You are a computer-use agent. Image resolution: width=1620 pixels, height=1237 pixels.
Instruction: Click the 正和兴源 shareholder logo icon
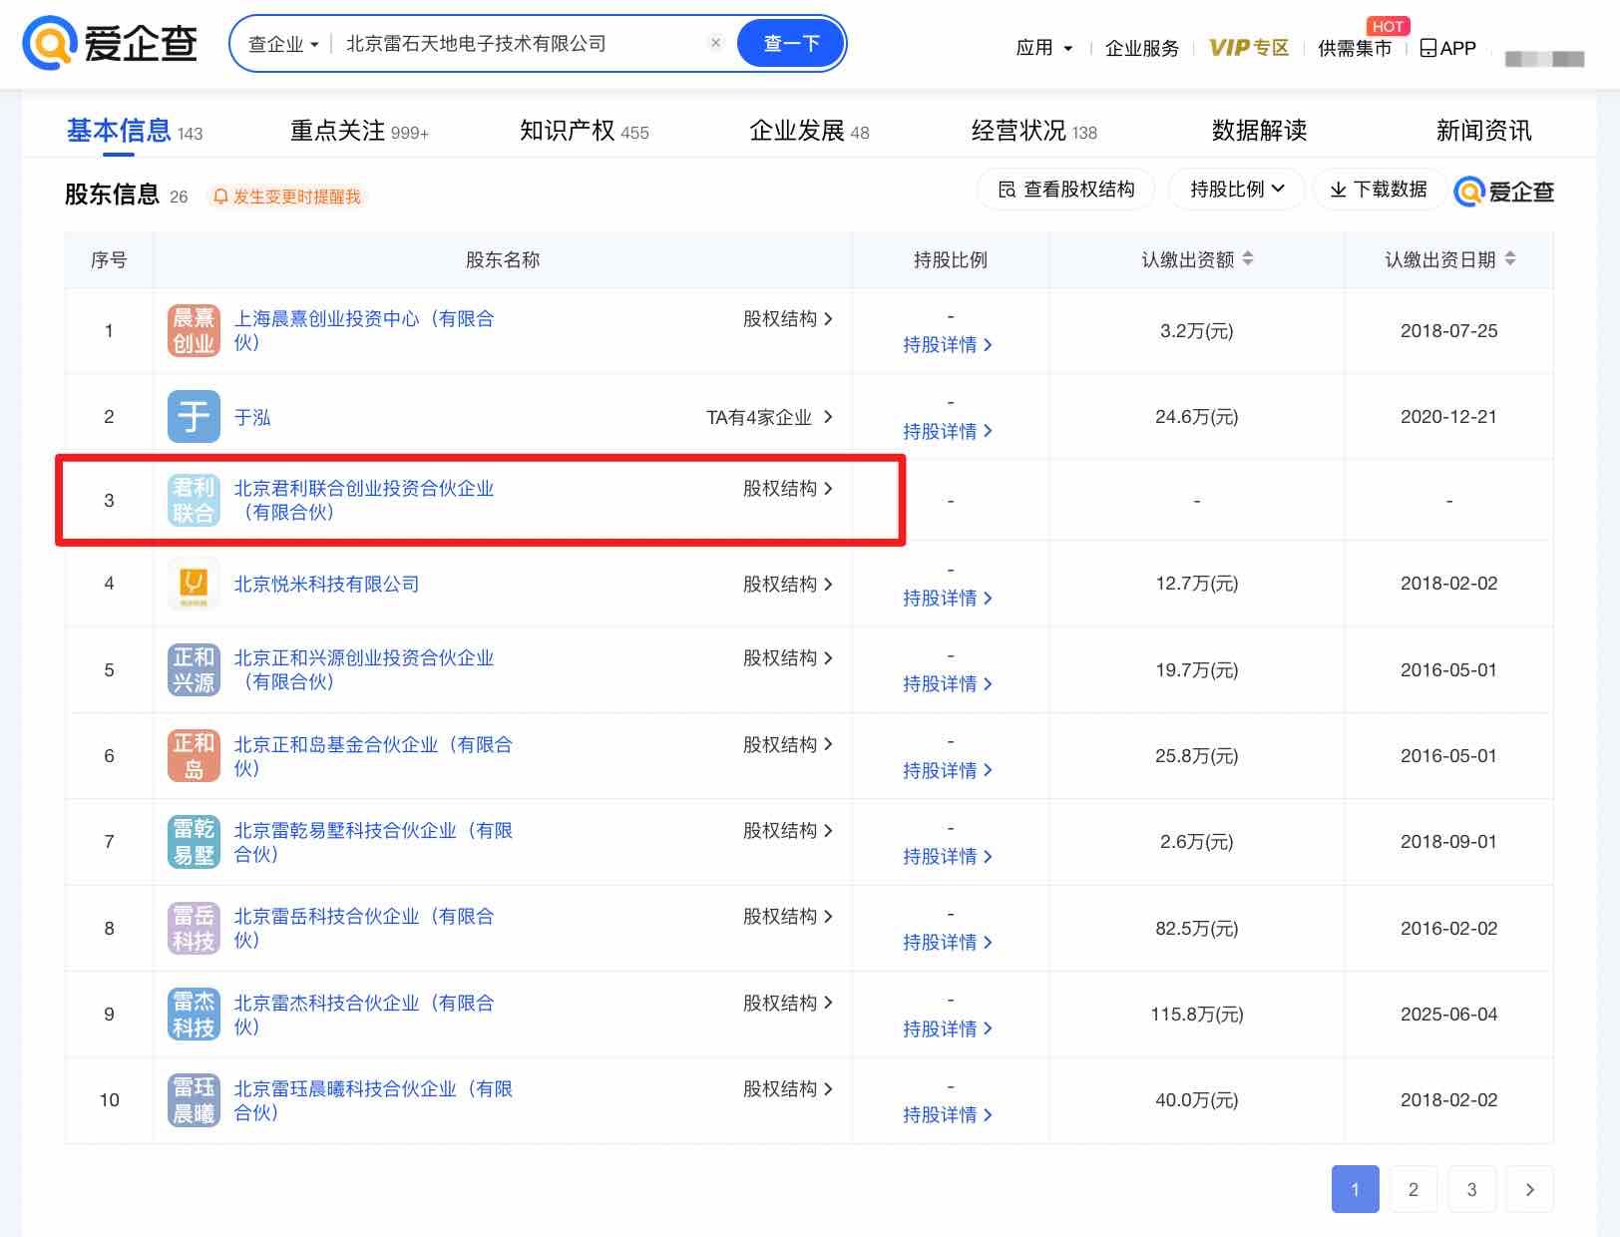[194, 669]
